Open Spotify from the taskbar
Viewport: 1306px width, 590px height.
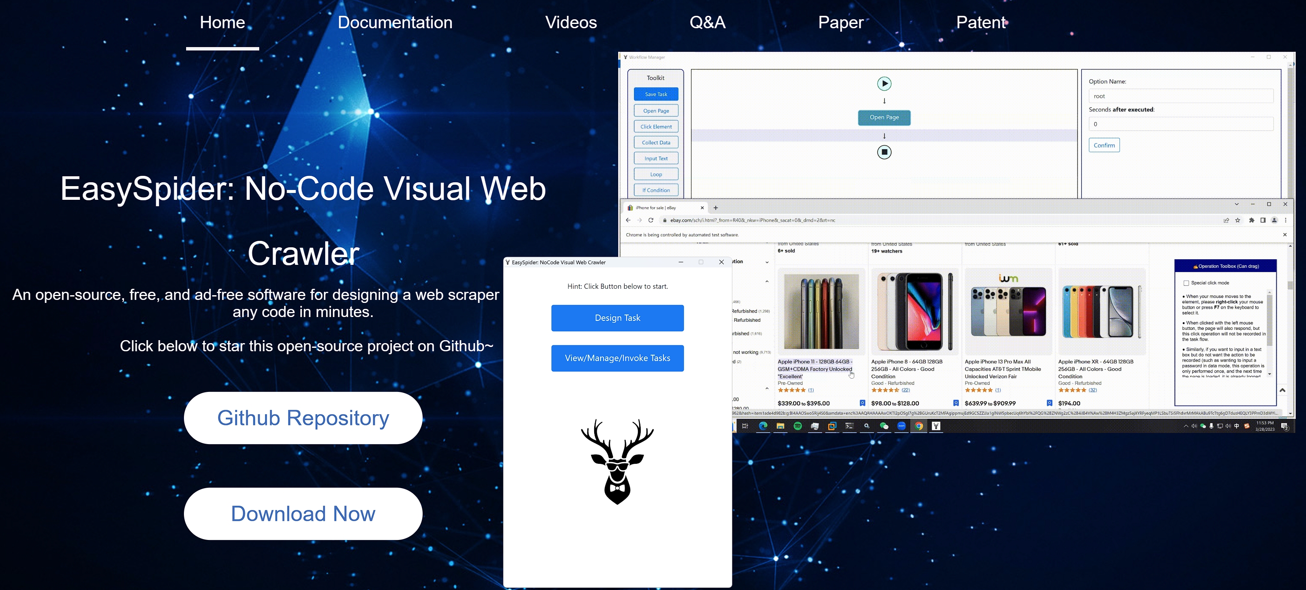(x=797, y=426)
